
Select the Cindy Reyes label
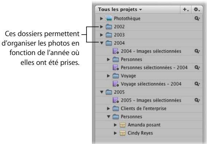pos(140,133)
